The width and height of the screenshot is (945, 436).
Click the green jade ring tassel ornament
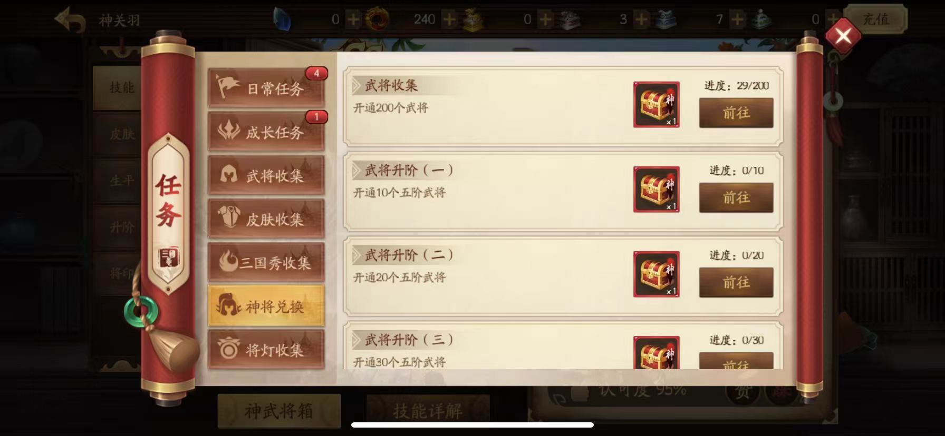pyautogui.click(x=141, y=312)
